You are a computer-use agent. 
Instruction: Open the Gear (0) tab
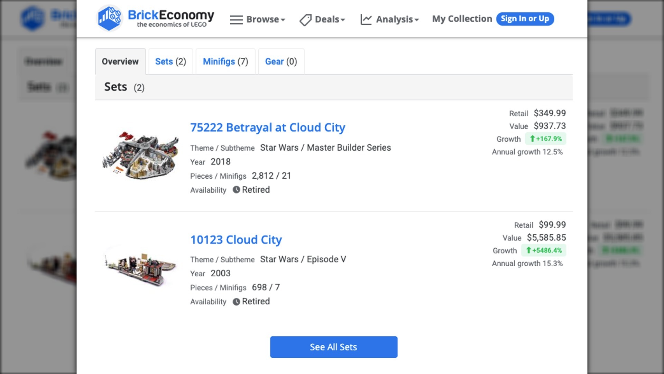click(x=281, y=62)
